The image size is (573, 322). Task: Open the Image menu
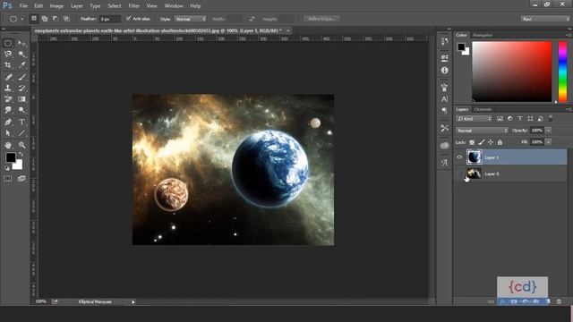[x=56, y=6]
